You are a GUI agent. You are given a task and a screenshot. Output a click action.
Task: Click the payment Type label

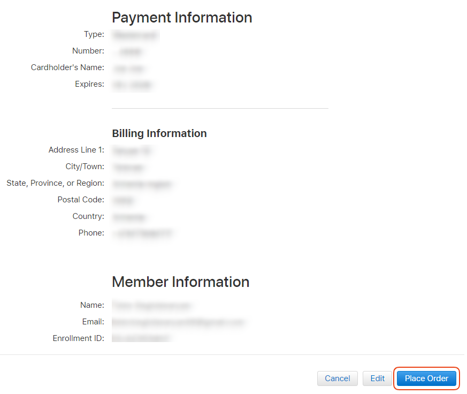click(x=94, y=34)
